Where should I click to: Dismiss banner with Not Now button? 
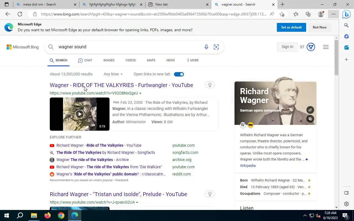(320, 27)
